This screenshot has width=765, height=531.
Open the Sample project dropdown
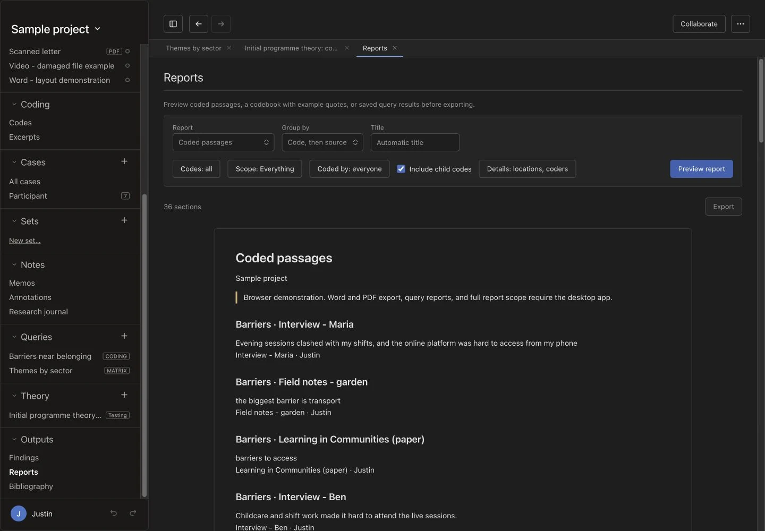pos(56,29)
